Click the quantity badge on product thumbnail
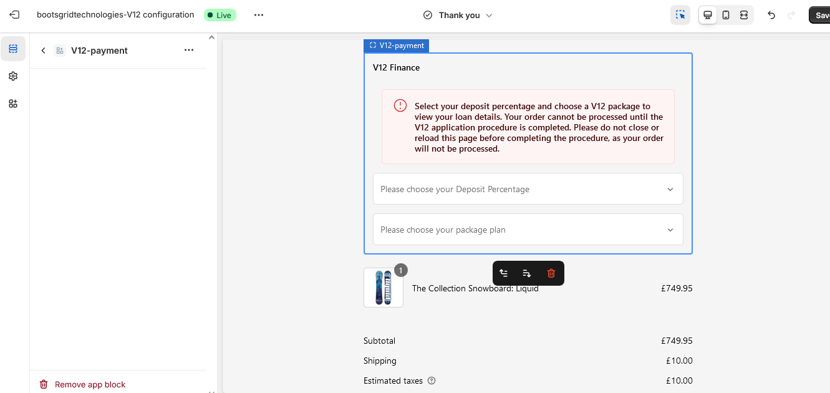 [x=401, y=270]
